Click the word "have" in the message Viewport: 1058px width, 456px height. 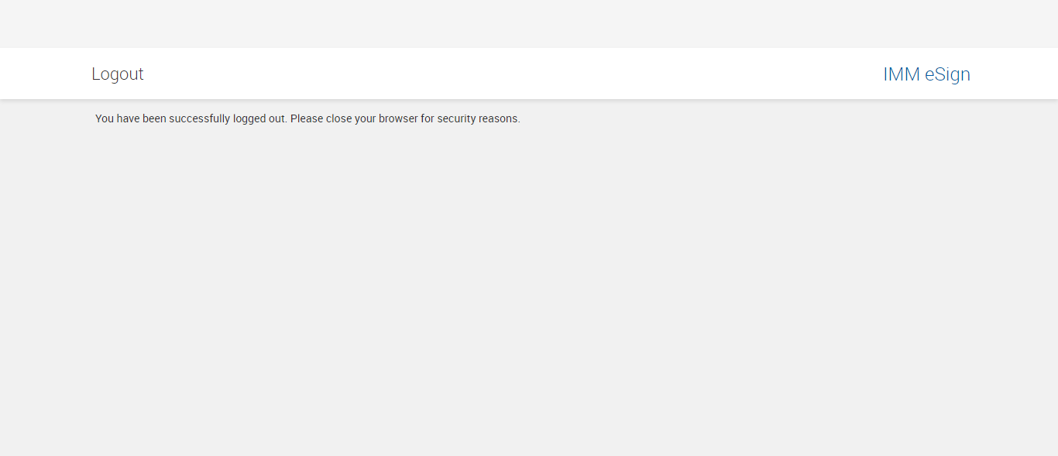(129, 119)
